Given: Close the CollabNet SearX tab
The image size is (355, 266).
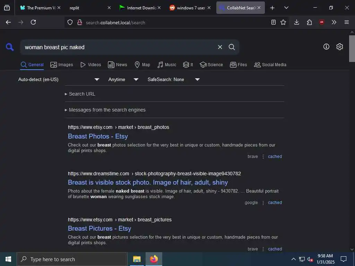Looking at the screenshot, I should [259, 8].
